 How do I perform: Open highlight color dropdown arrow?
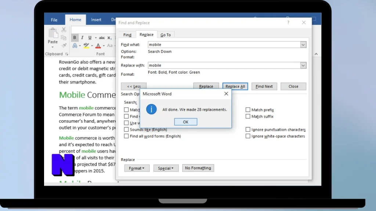coord(92,46)
